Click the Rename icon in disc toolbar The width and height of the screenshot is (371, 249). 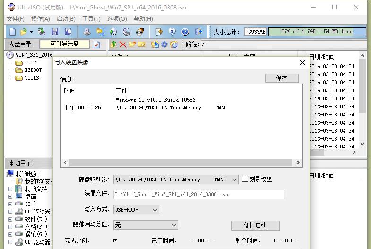(x=142, y=44)
